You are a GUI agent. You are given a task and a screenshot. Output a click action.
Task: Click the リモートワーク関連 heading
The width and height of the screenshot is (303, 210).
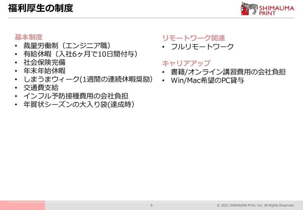pos(194,38)
